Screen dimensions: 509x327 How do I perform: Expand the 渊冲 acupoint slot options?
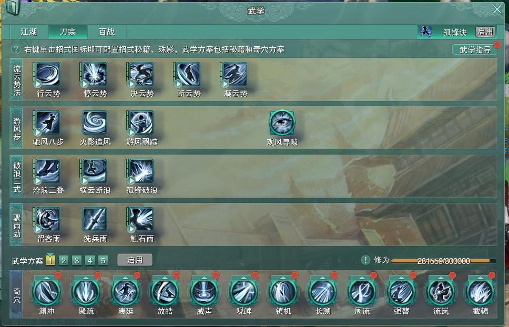click(46, 278)
